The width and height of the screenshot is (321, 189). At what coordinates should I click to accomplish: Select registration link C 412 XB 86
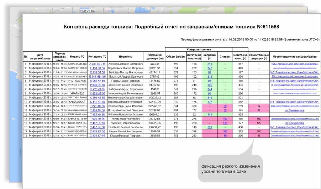click(x=97, y=102)
